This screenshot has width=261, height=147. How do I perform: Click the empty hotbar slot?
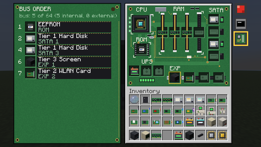coord(167,135)
